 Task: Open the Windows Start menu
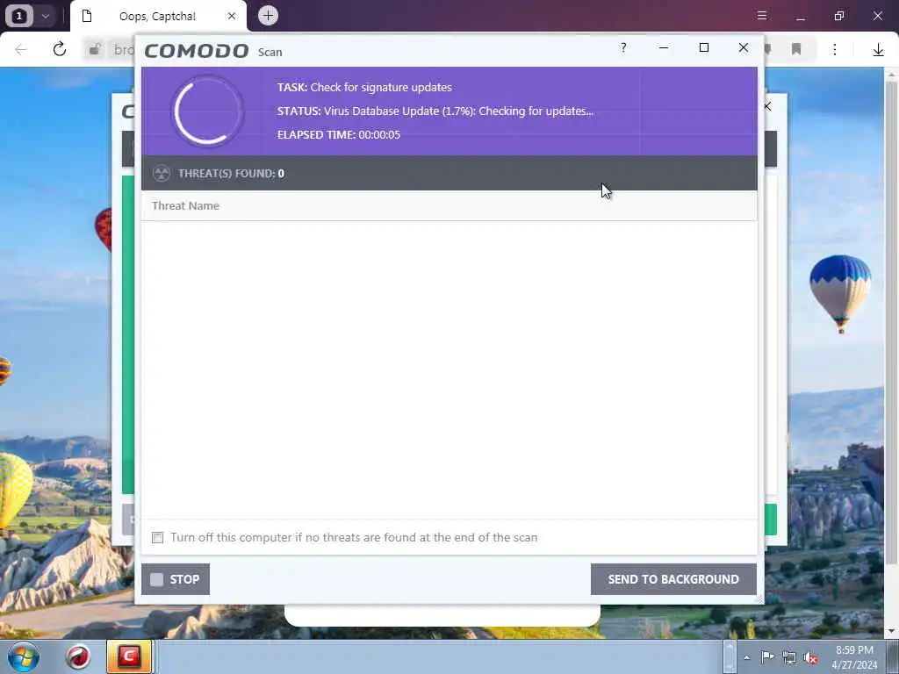24,656
